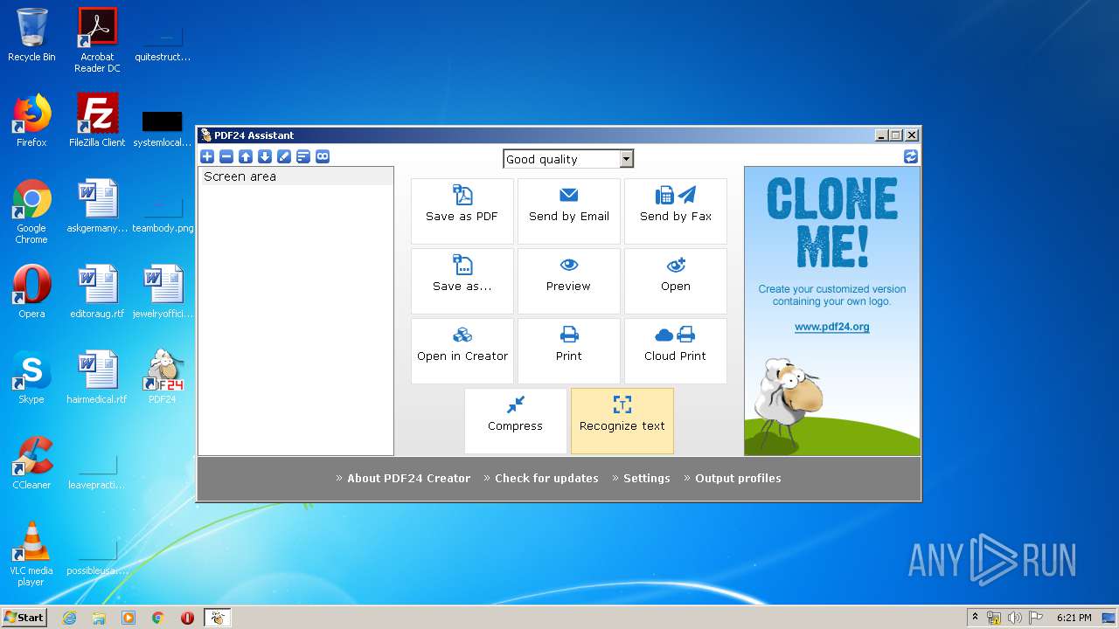
Task: Remove selected item with minus icon
Action: [x=226, y=156]
